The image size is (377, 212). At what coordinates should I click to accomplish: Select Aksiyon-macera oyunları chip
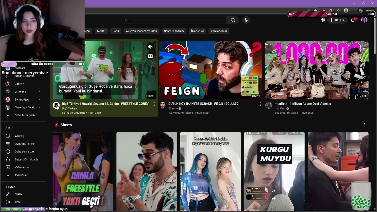click(141, 31)
